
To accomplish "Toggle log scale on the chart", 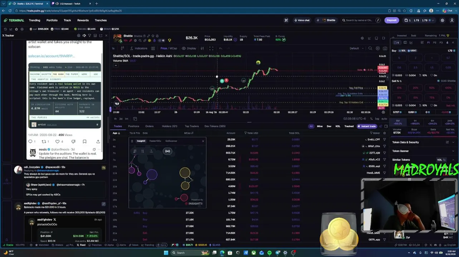I will (377, 119).
